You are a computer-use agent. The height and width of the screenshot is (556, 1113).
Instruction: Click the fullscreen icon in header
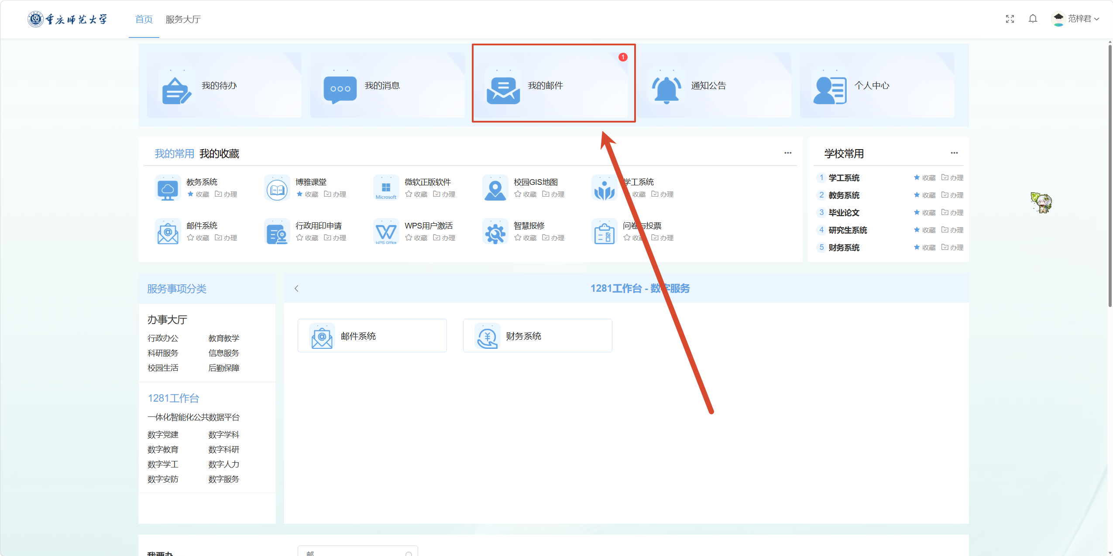(1010, 19)
